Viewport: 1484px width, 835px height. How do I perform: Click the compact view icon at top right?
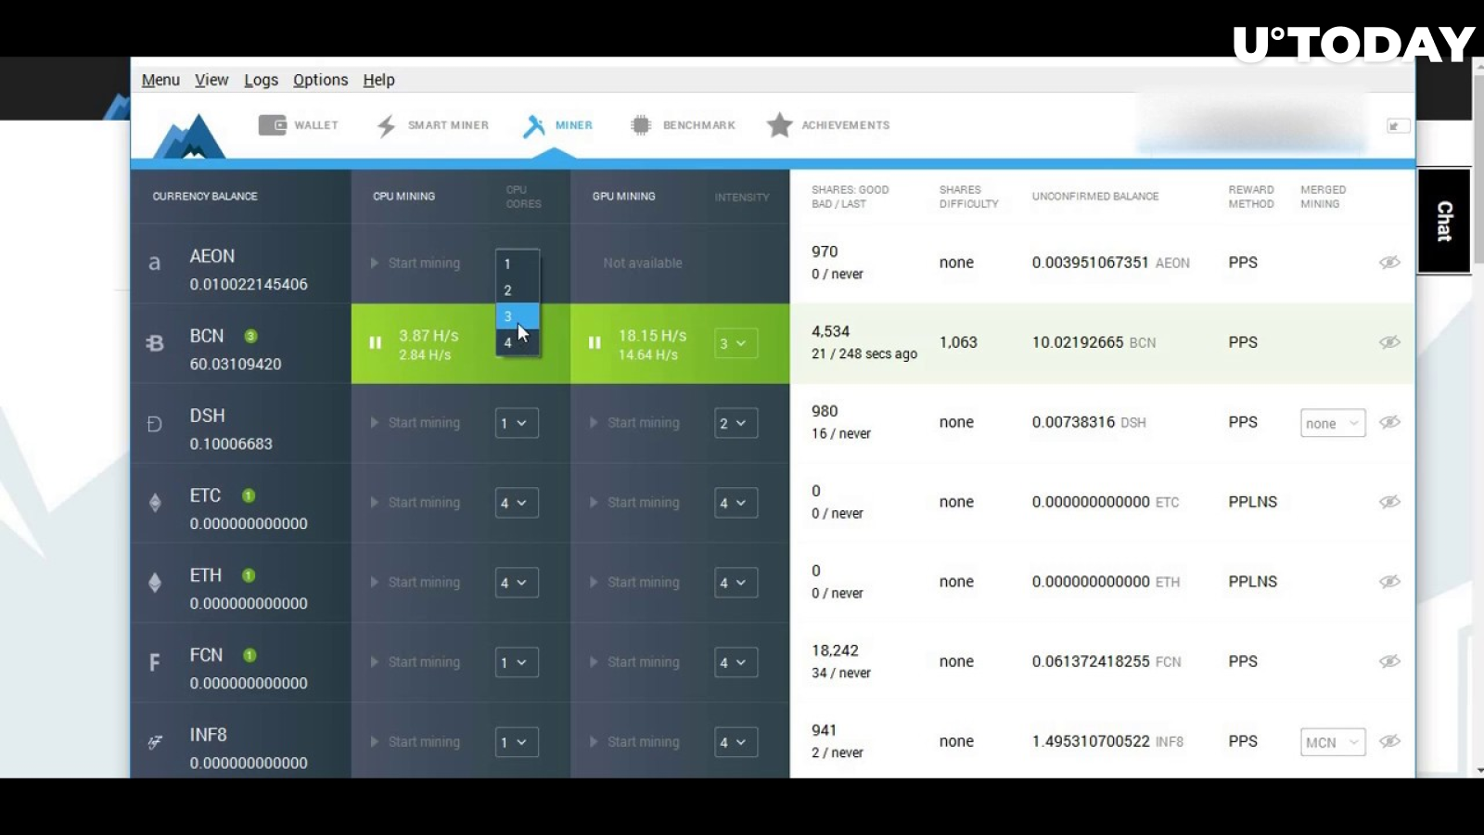click(x=1398, y=125)
